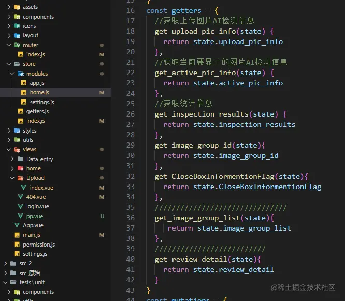Click the layout folder icon
Screen dimensions: 345x301
[17, 35]
